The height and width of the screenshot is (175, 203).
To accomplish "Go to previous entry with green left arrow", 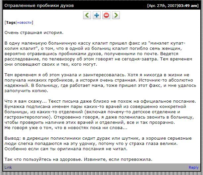I will point(87,15).
